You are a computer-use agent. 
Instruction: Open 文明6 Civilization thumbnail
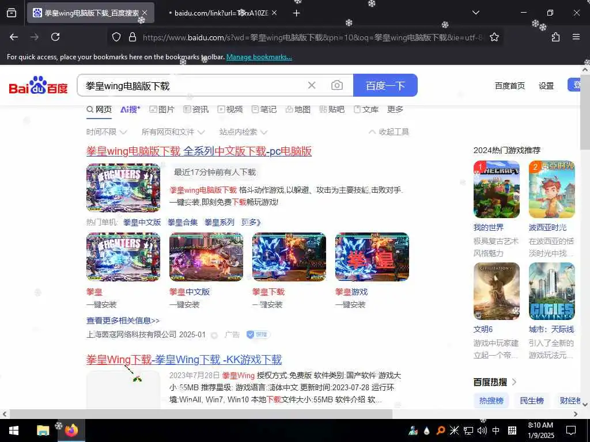click(496, 291)
